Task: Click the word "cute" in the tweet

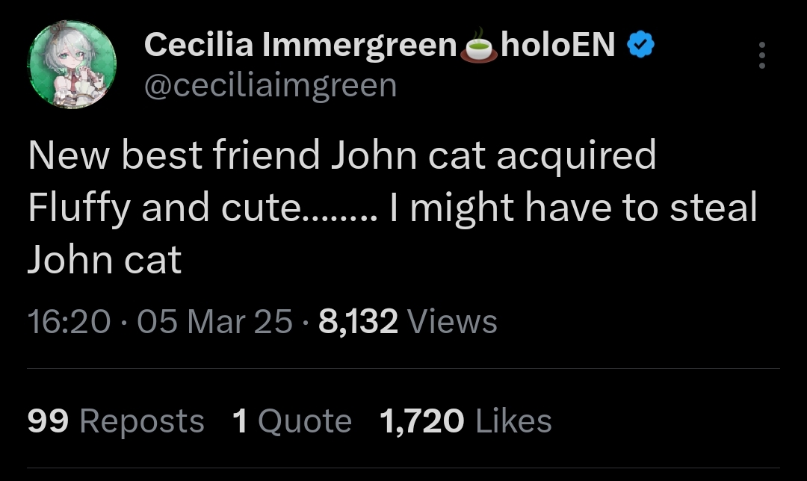Action: pyautogui.click(x=258, y=209)
